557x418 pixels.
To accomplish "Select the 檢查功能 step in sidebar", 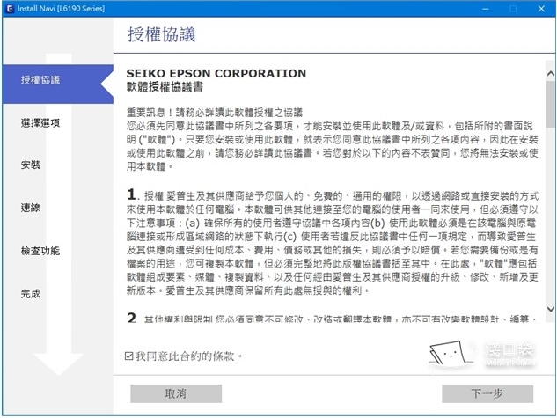I will click(x=40, y=251).
